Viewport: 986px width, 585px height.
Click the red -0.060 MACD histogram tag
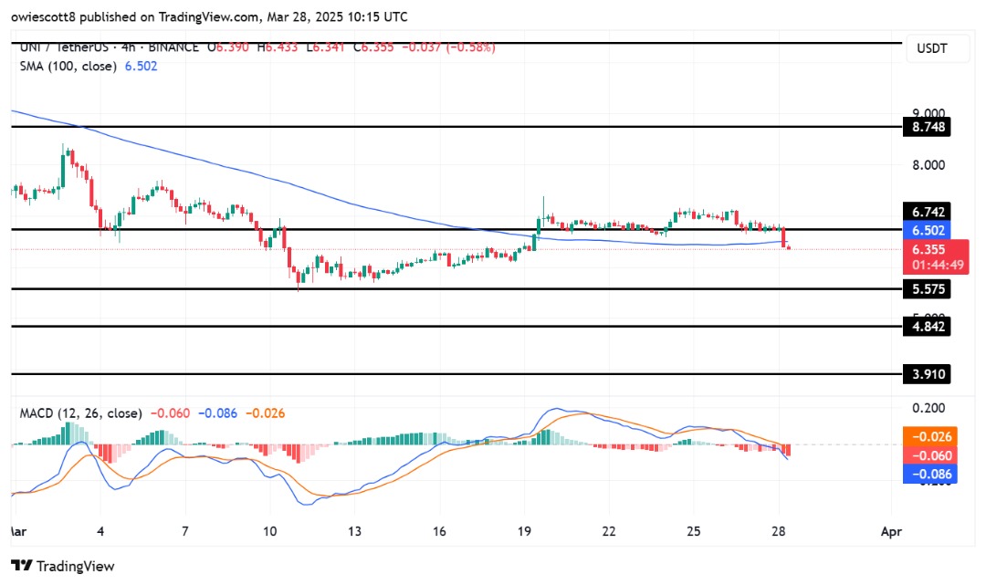click(x=930, y=455)
